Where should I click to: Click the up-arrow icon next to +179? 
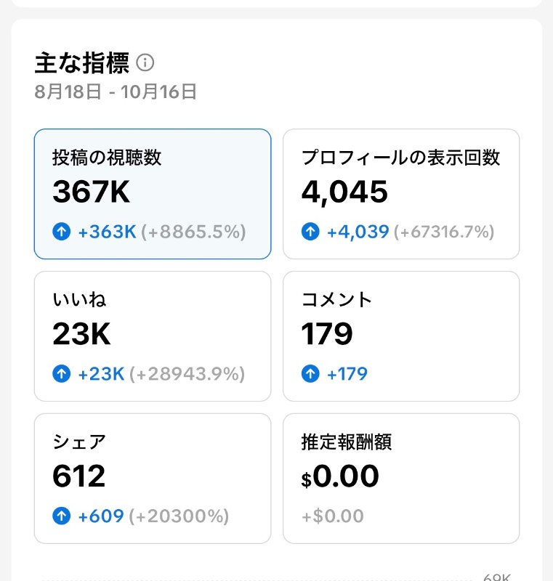coord(310,373)
